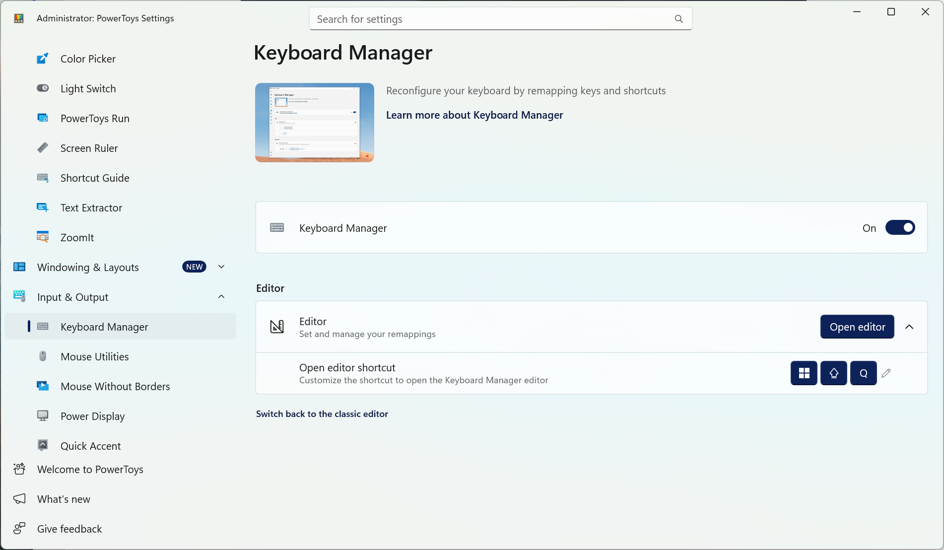
Task: Open PowerToys Run from its sidebar icon
Action: (43, 118)
